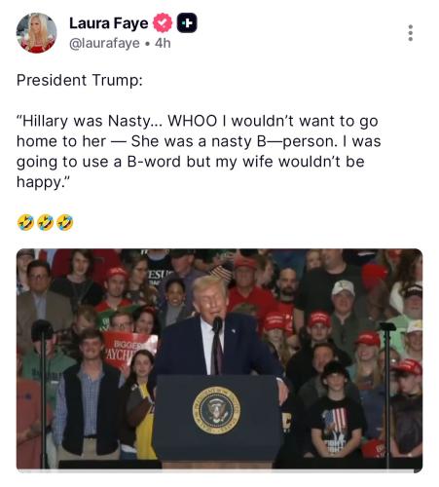Click the "President Trump:" text line
439x487 pixels.
80,80
